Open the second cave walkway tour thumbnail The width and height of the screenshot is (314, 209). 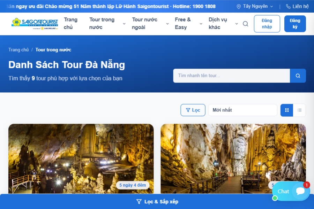[233, 158]
